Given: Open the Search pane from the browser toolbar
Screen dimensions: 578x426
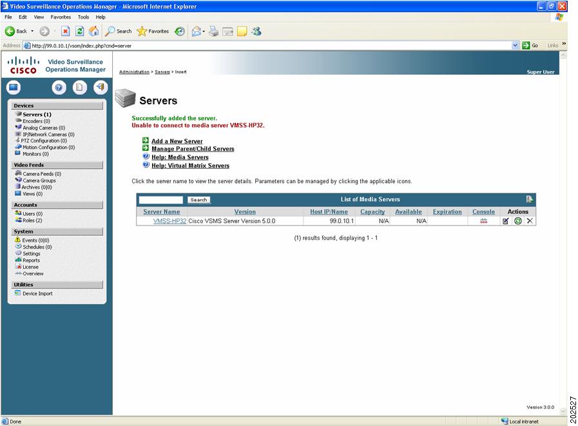Looking at the screenshot, I should pyautogui.click(x=119, y=32).
